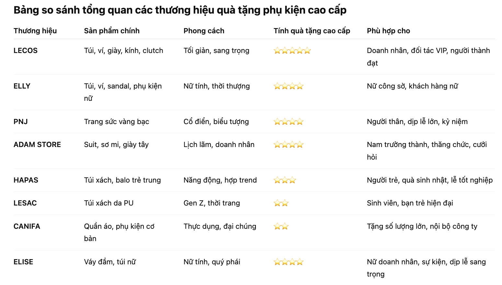Click the LECOS brand name
The width and height of the screenshot is (502, 285).
point(26,51)
